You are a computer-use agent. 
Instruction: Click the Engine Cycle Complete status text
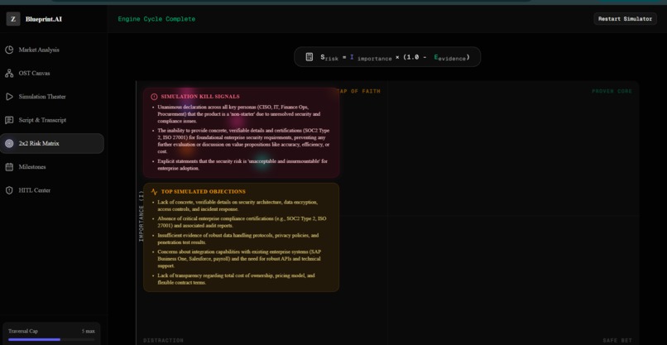click(156, 19)
